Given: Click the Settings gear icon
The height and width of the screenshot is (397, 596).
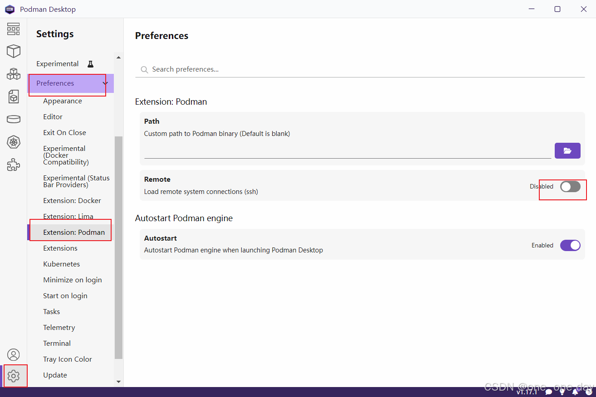Looking at the screenshot, I should pyautogui.click(x=14, y=376).
